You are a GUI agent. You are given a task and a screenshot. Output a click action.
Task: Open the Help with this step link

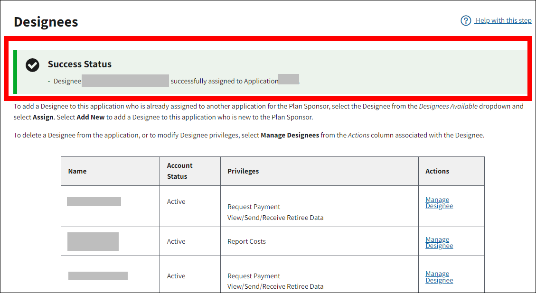click(x=503, y=20)
